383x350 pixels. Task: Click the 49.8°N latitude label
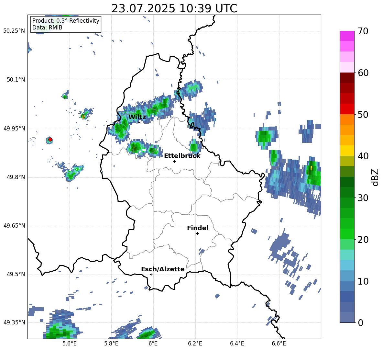click(16, 177)
